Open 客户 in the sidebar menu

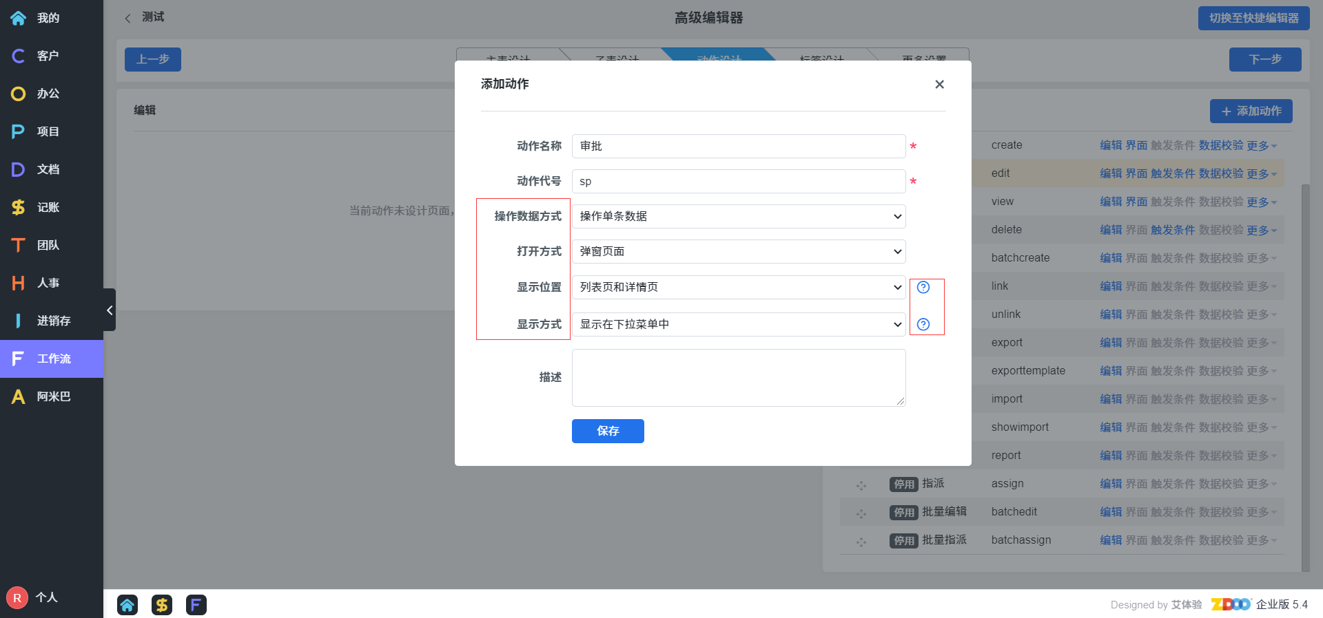click(48, 56)
